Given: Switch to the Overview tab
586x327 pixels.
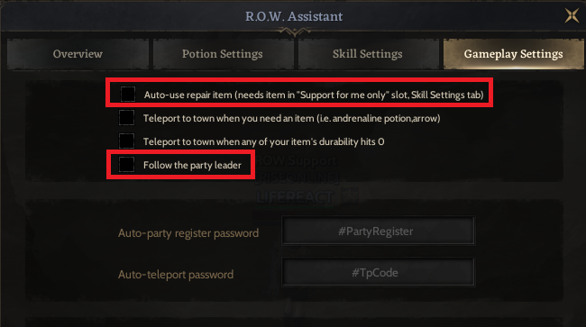Looking at the screenshot, I should (x=78, y=54).
